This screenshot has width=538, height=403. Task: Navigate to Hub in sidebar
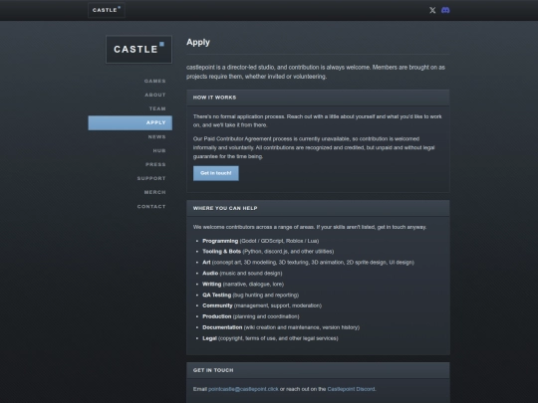coord(159,151)
